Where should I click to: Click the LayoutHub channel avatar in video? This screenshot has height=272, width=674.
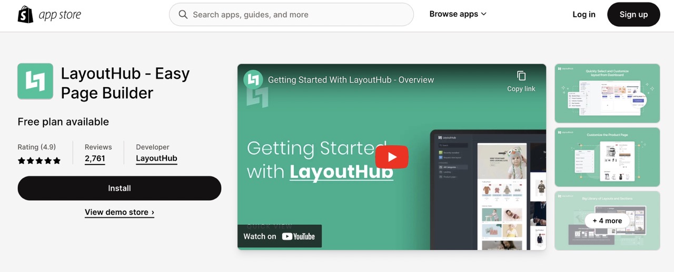(x=253, y=80)
